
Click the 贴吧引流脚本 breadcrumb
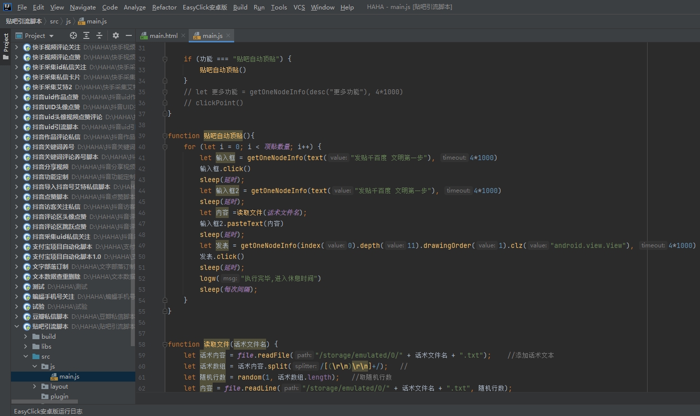[x=24, y=21]
